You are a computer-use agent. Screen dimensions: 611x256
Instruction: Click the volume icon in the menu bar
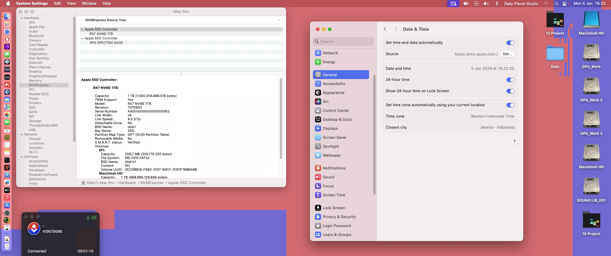486,4
